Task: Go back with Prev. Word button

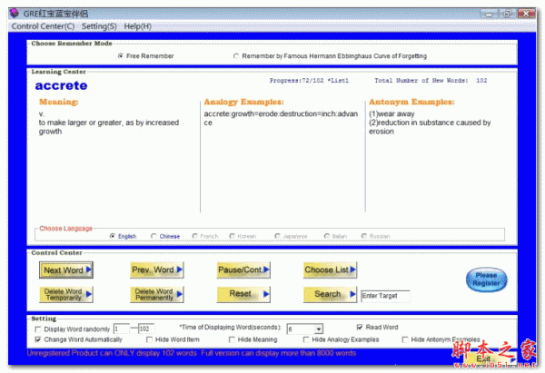Action: (157, 270)
